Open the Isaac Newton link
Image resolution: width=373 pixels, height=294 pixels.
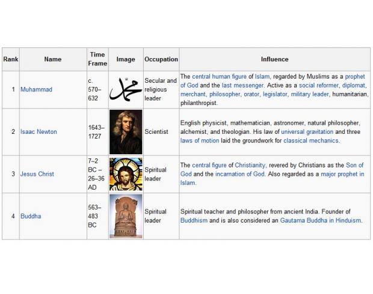coord(39,131)
